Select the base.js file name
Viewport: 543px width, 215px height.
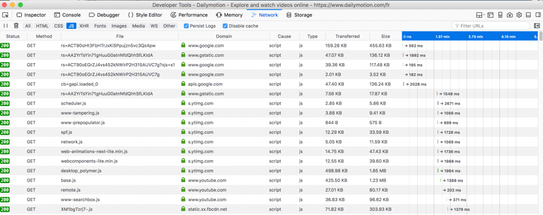(x=68, y=180)
